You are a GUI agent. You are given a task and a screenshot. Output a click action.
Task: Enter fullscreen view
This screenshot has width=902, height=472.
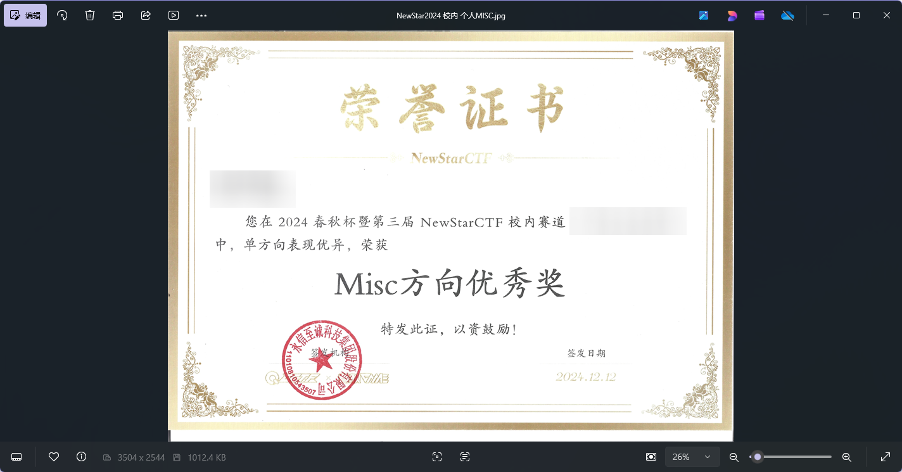886,456
